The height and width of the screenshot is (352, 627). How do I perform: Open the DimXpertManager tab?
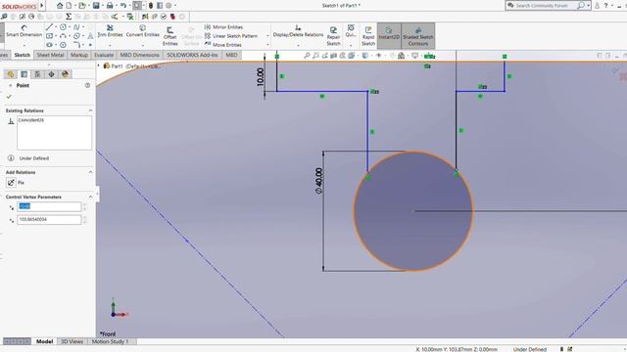tap(51, 74)
